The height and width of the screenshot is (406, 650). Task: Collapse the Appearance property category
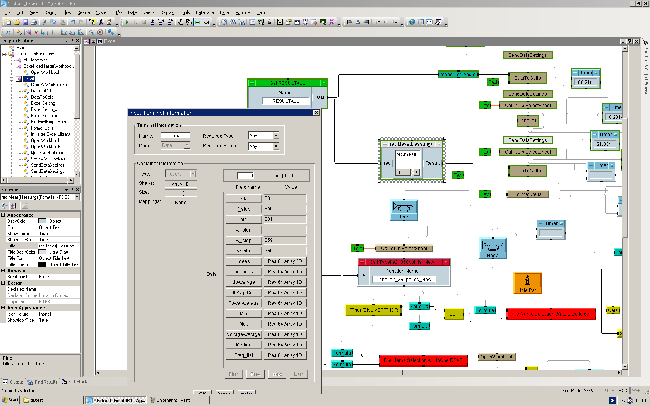3,215
